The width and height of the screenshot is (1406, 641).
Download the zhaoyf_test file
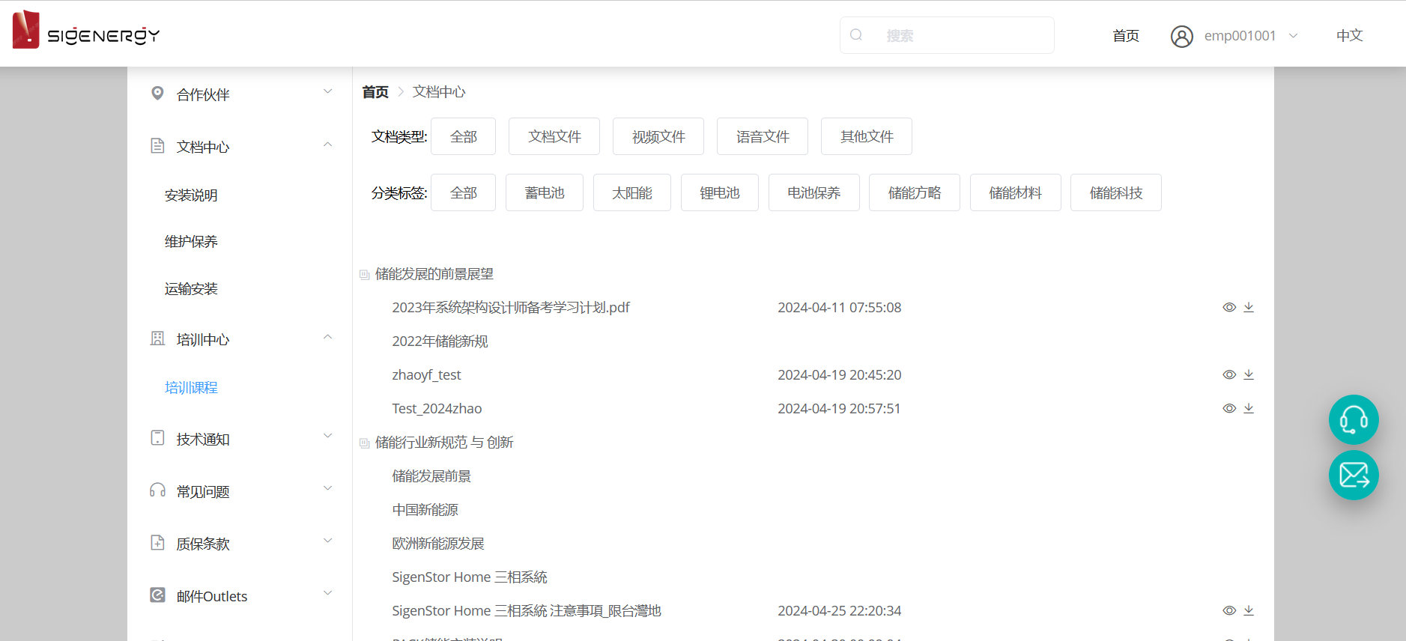[x=1249, y=374]
